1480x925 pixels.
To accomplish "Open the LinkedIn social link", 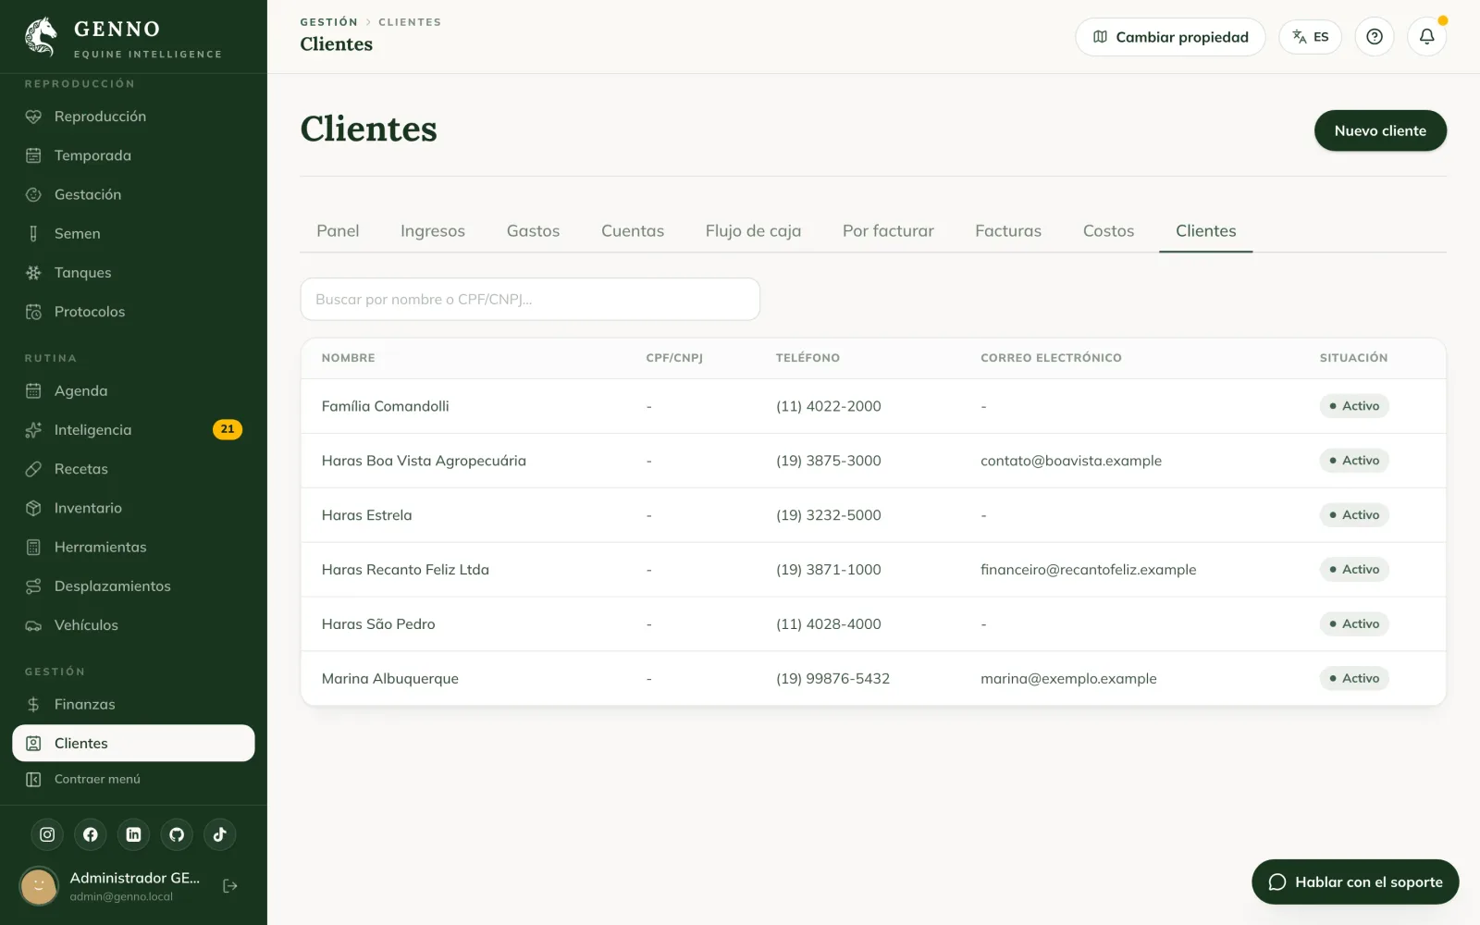I will (133, 834).
